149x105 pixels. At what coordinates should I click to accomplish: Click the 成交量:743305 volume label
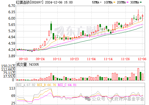pos(28,64)
